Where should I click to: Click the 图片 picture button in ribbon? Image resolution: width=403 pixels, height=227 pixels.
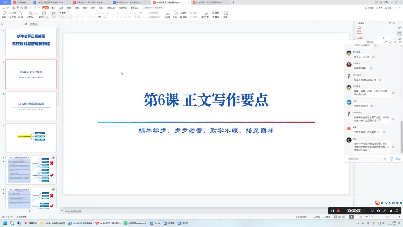pyautogui.click(x=184, y=13)
